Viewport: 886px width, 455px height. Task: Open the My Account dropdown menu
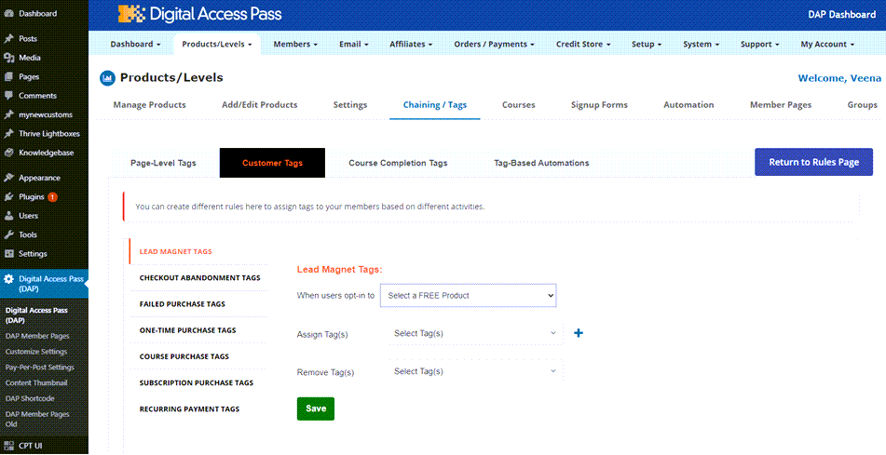(827, 44)
